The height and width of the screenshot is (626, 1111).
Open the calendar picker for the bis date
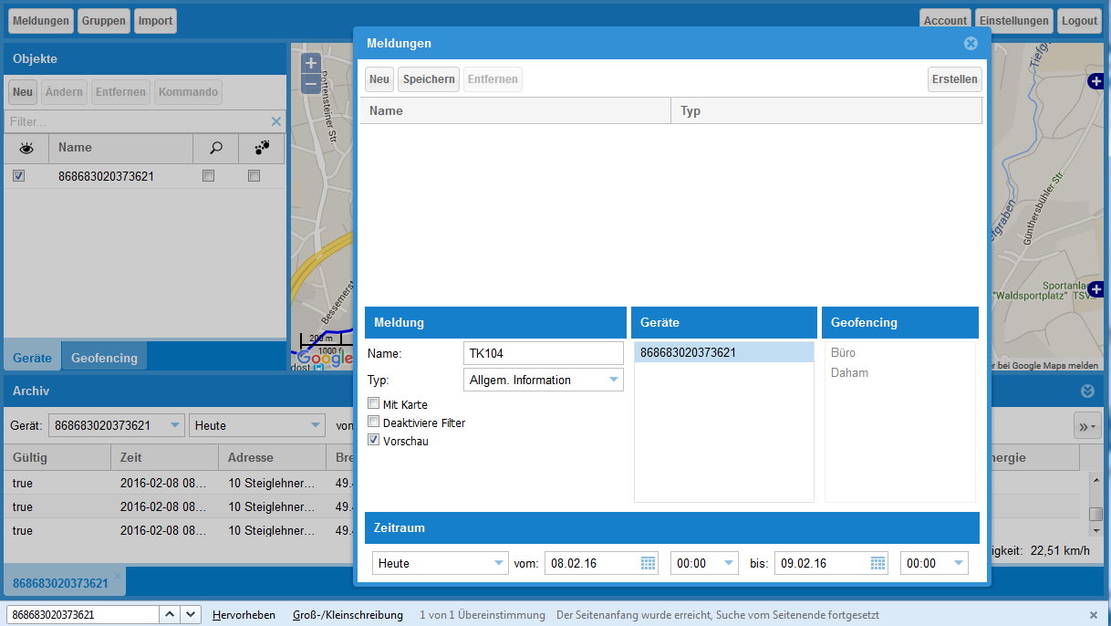[877, 563]
